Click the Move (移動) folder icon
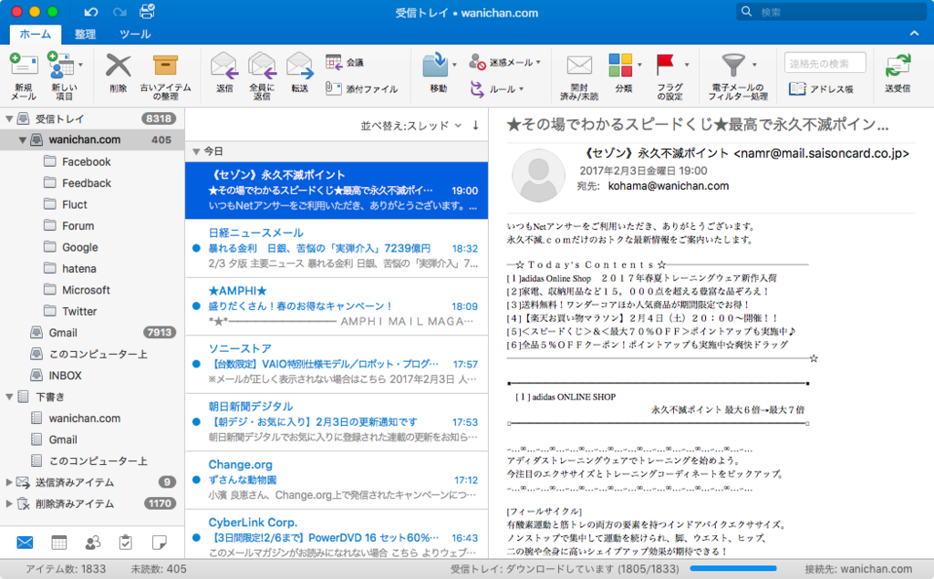The width and height of the screenshot is (934, 579). click(x=435, y=65)
